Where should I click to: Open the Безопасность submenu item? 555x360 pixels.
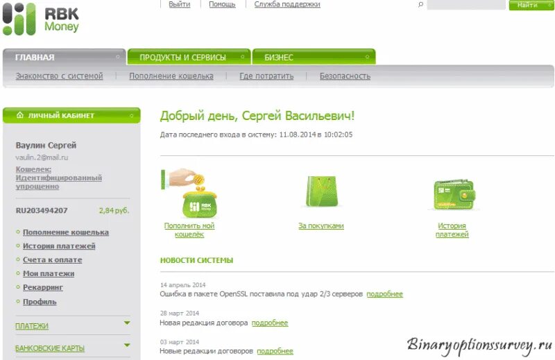(345, 76)
